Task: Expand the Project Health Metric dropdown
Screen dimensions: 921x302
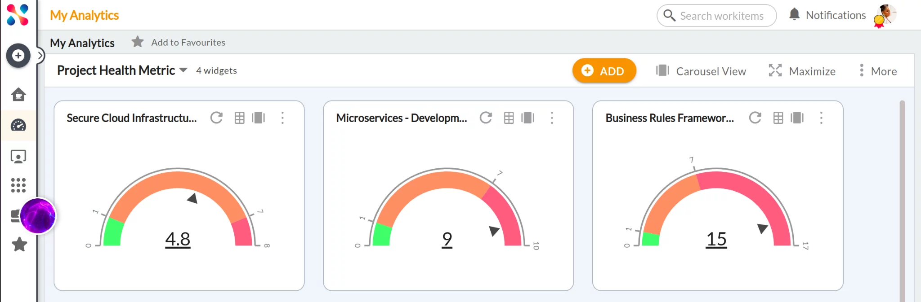Action: [x=183, y=70]
